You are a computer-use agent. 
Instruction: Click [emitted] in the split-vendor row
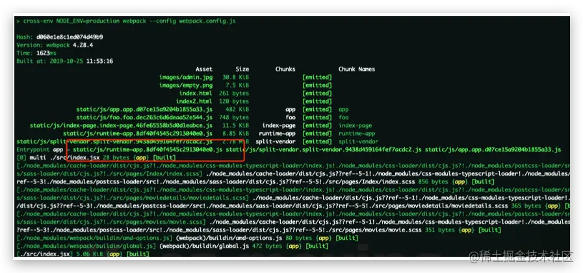click(x=317, y=142)
